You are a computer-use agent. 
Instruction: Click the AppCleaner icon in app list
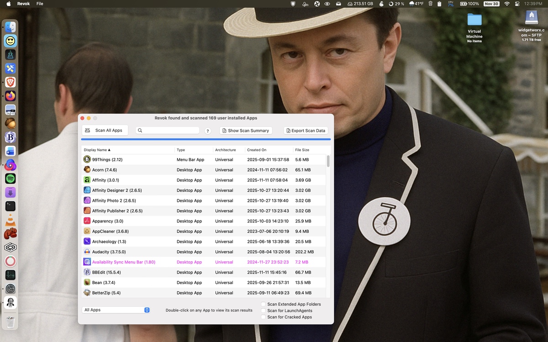pyautogui.click(x=87, y=232)
